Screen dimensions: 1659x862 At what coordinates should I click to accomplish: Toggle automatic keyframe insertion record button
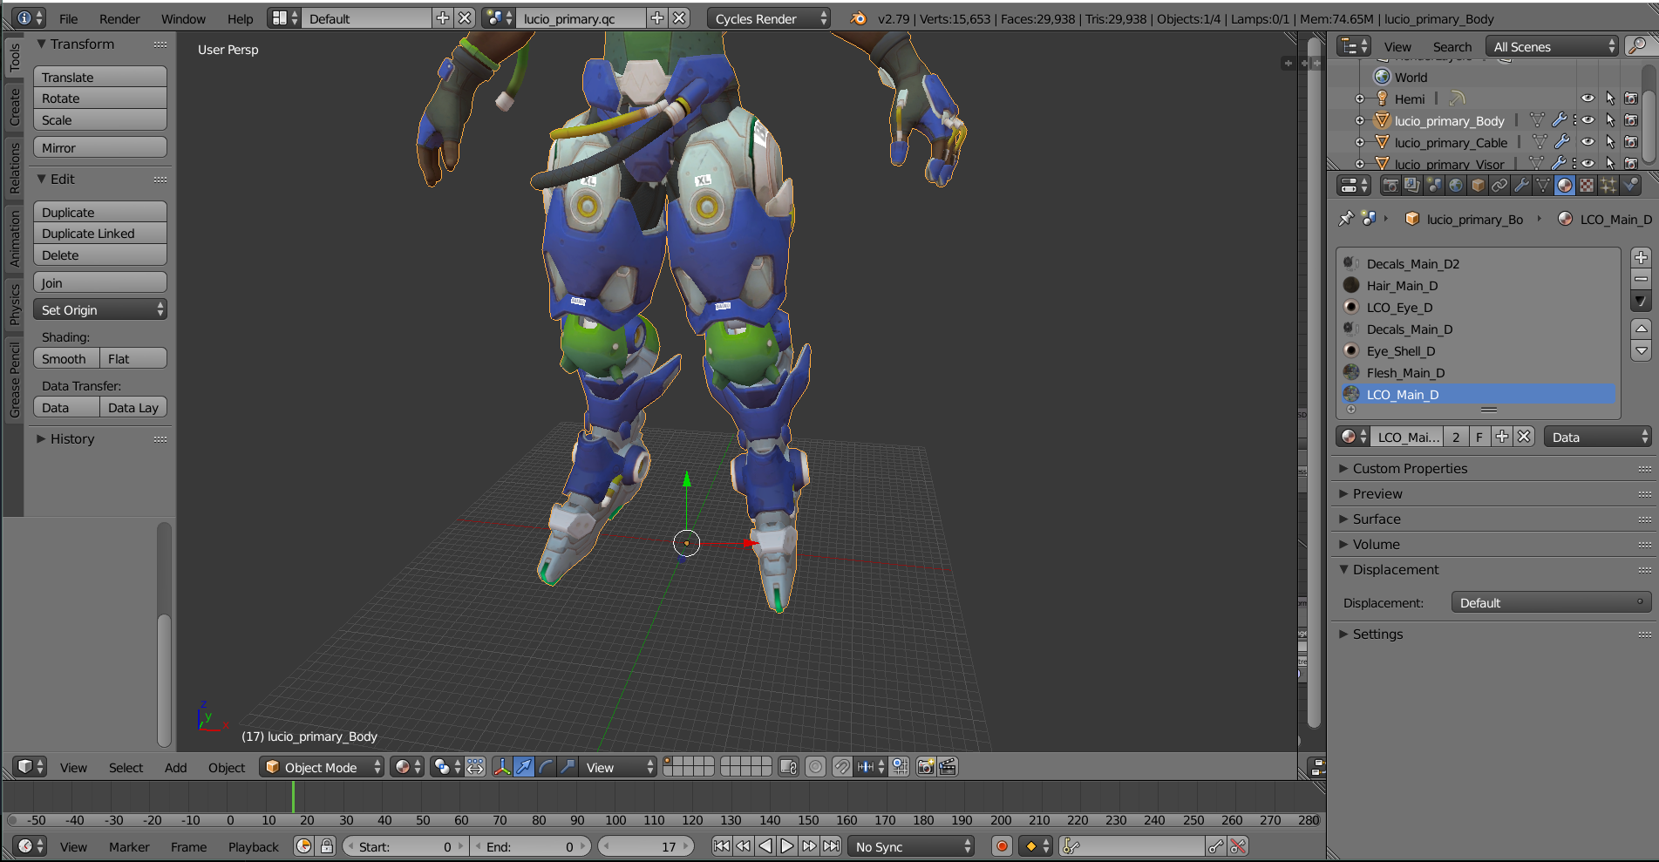tap(1003, 846)
